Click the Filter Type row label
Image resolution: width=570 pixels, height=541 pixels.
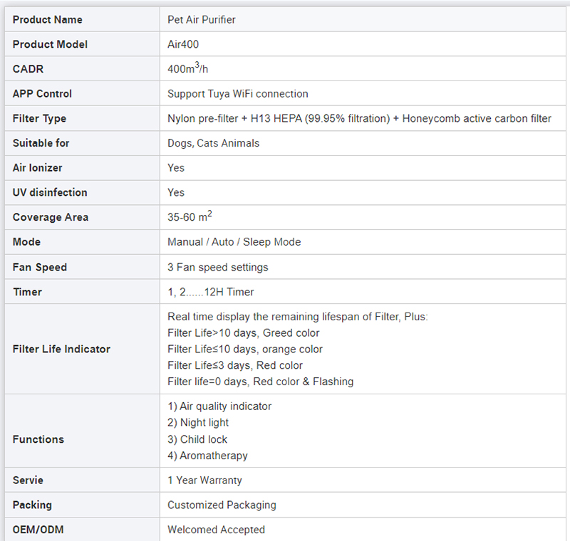39,118
